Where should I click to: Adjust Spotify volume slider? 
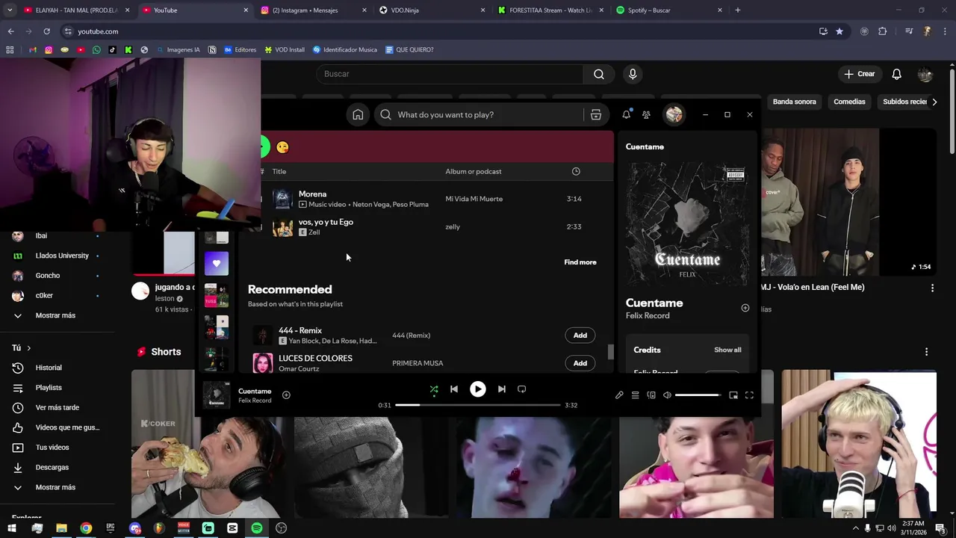(698, 395)
